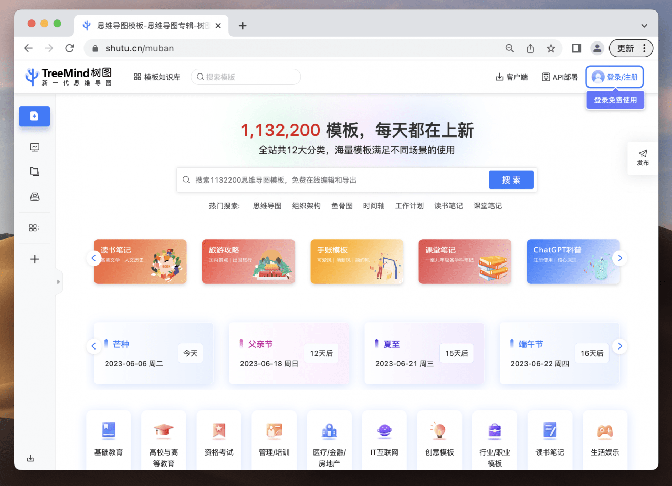The width and height of the screenshot is (672, 486).
Task: Click the next arrow on the banner carousel
Action: pos(620,258)
